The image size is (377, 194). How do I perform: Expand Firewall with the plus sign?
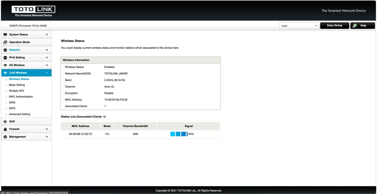(x=47, y=129)
